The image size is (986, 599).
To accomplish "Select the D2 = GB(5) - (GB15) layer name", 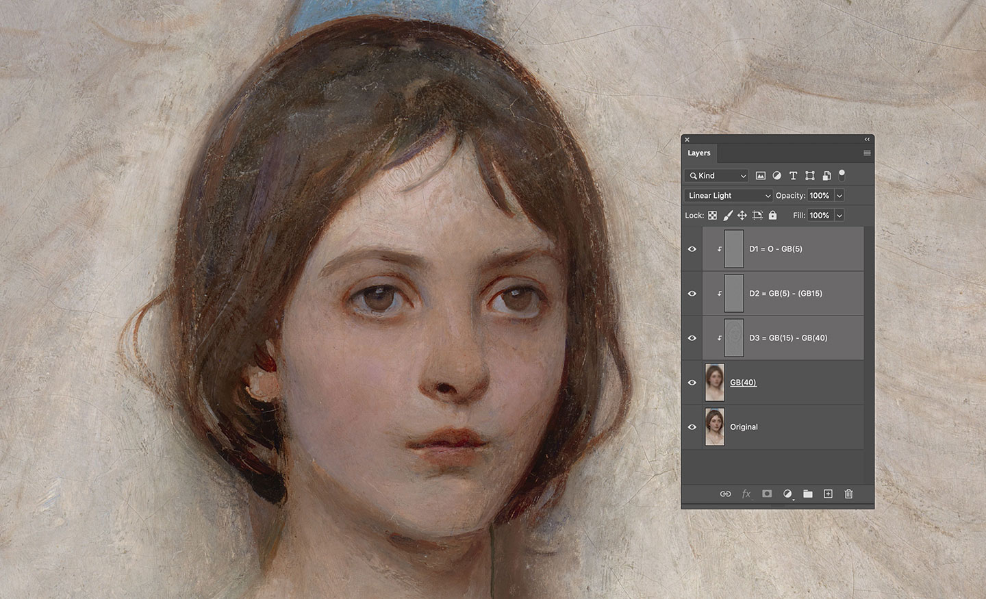I will point(785,294).
